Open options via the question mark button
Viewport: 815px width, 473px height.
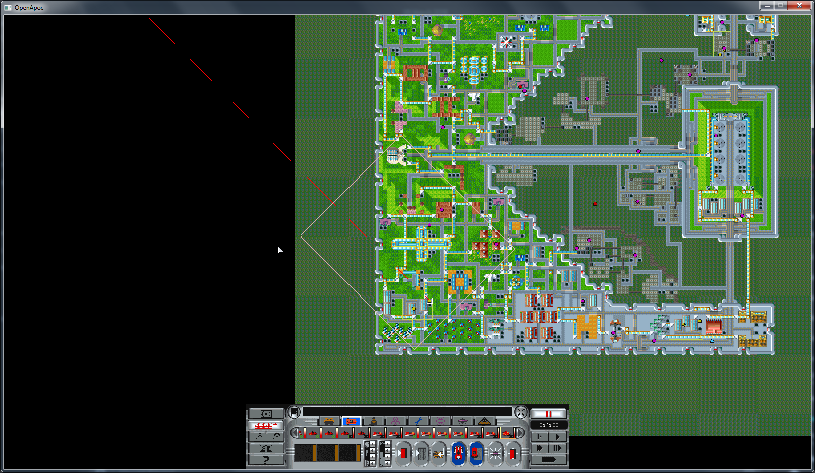pos(266,460)
